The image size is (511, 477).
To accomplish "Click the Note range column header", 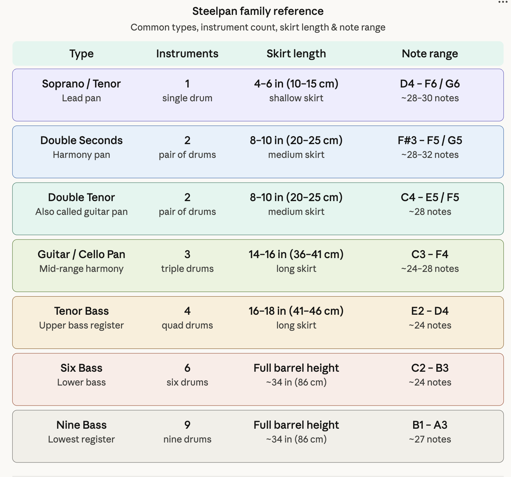I will coord(430,54).
